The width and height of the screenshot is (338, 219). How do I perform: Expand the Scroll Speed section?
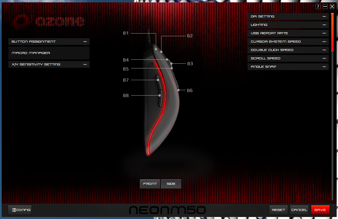[x=288, y=58]
